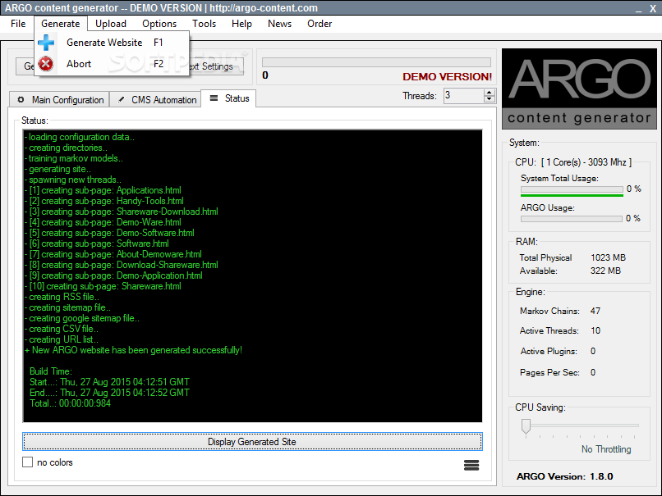Click the ARGO Usage bar
This screenshot has width=662, height=496.
click(x=572, y=219)
